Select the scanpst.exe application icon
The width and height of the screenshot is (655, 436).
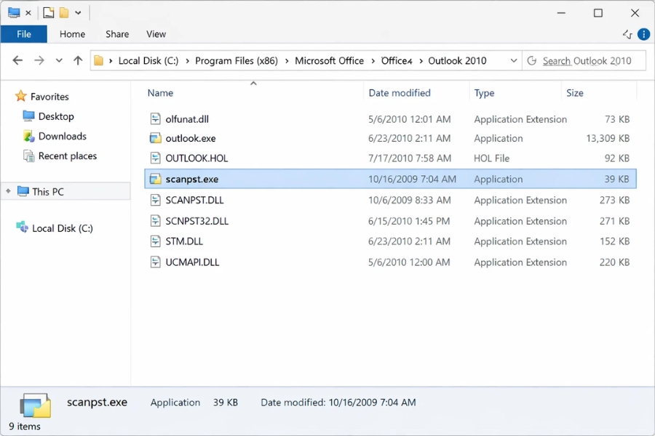coord(156,179)
